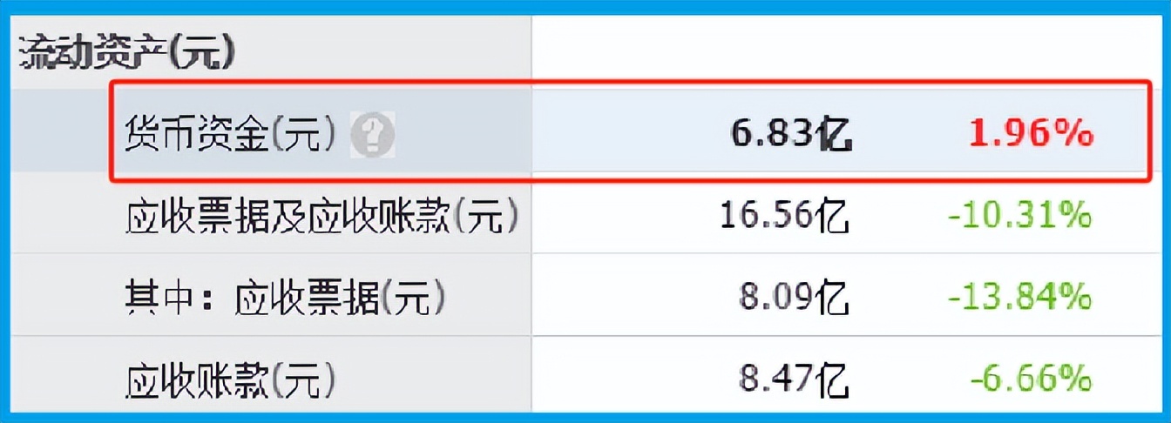Click the 8.09亿 amount

[794, 298]
